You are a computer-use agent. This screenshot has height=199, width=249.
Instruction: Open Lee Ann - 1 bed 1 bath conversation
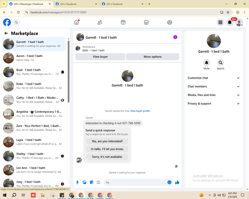(x=34, y=170)
